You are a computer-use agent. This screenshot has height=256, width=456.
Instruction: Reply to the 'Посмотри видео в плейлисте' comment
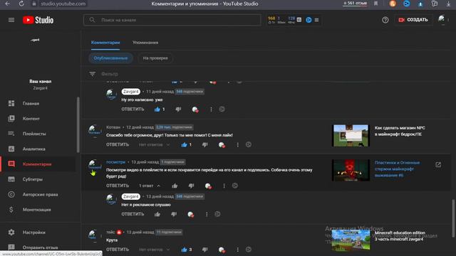[118, 186]
